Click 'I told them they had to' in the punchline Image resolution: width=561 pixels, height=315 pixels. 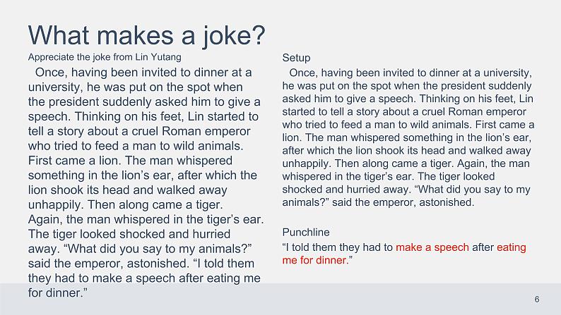[338, 247]
